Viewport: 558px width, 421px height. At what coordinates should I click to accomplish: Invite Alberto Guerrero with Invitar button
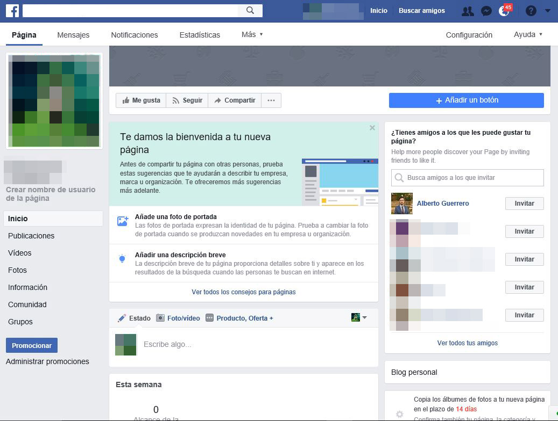(x=524, y=203)
